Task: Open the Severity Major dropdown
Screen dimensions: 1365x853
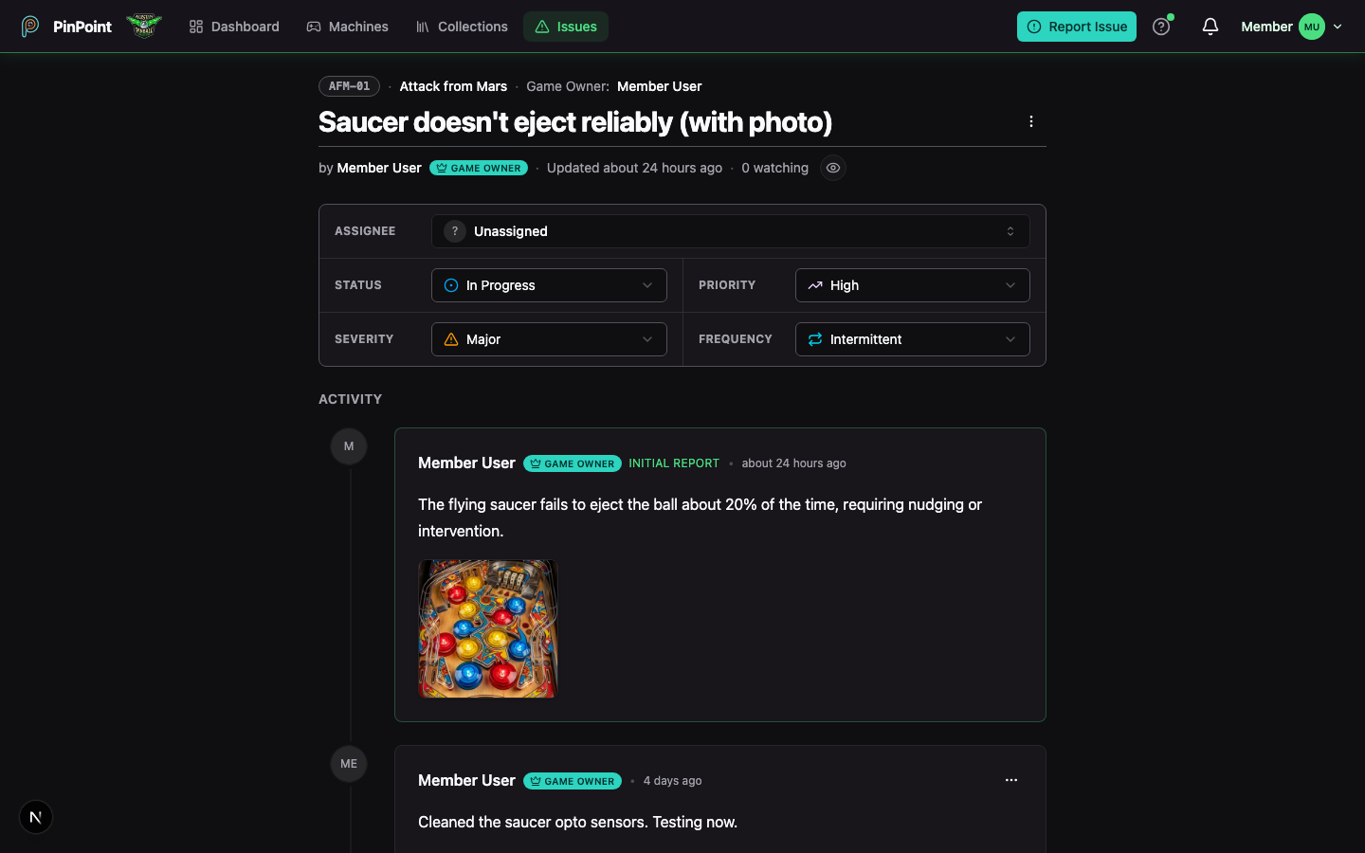Action: coord(549,339)
